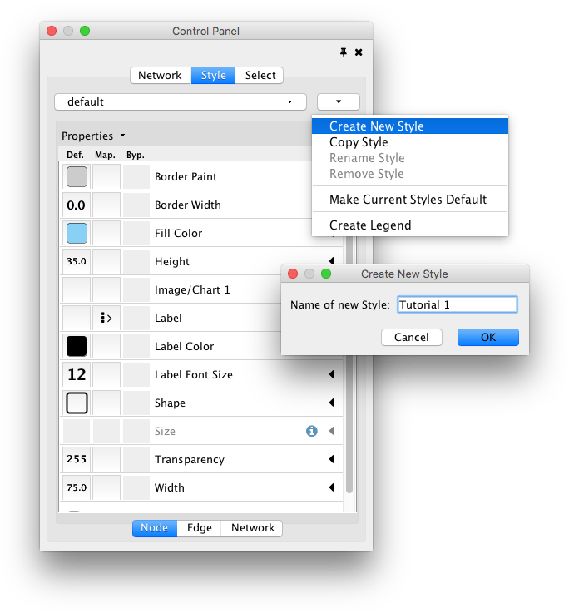Click the Fill Color light blue swatch
Image resolution: width=569 pixels, height=613 pixels.
click(x=77, y=233)
